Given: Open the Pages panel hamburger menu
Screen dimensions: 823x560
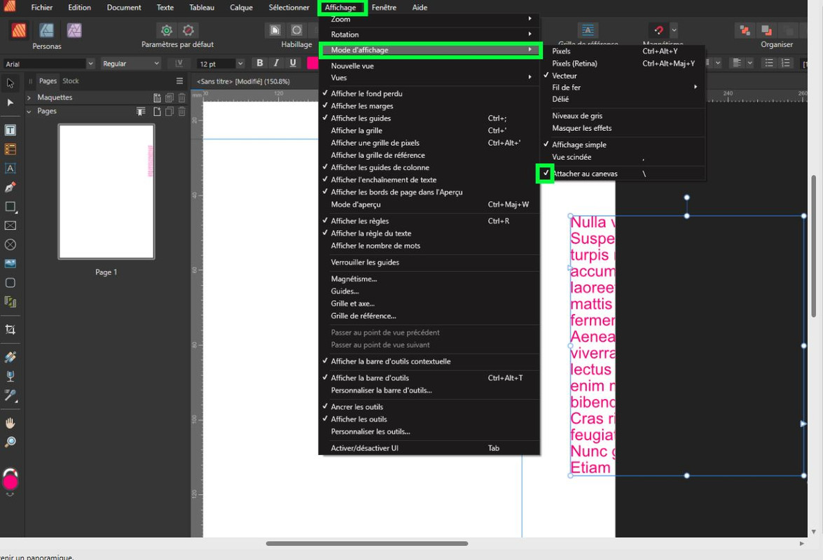Looking at the screenshot, I should 179,81.
